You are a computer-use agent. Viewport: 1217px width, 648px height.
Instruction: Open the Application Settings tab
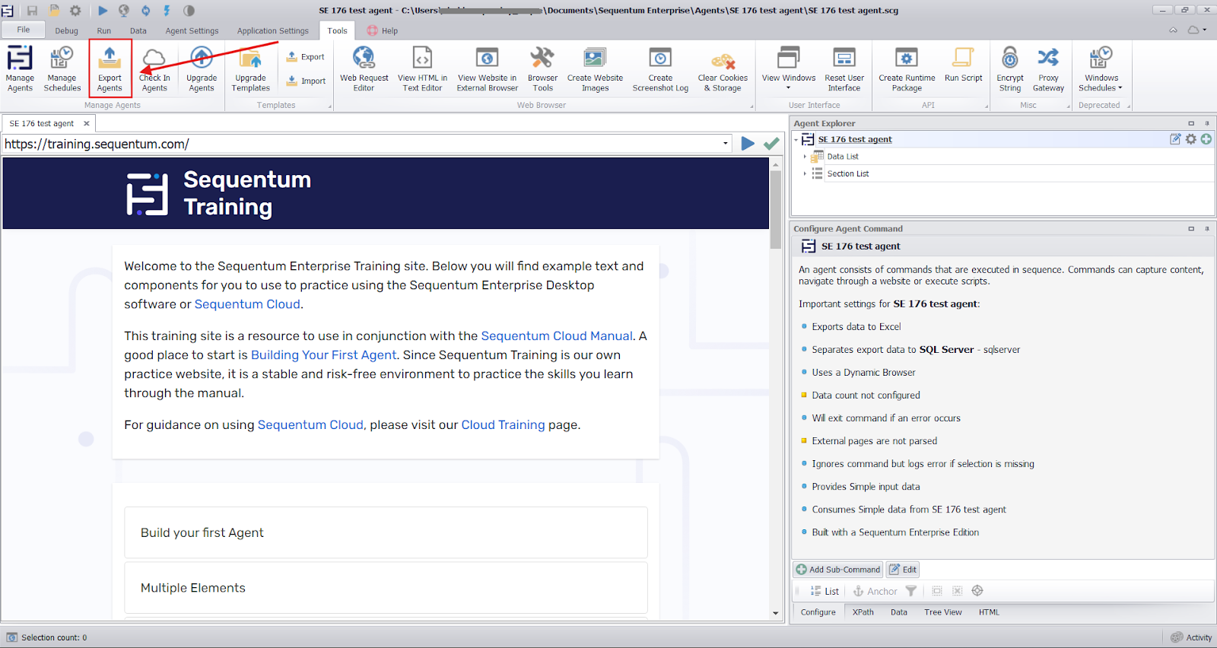pyautogui.click(x=273, y=31)
